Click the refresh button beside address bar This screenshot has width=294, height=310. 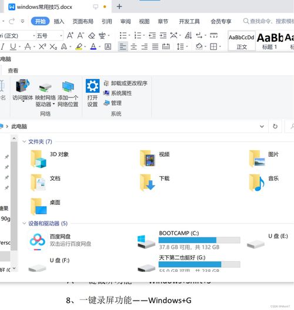click(x=275, y=126)
